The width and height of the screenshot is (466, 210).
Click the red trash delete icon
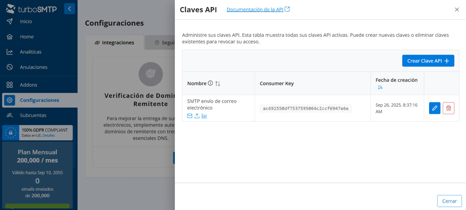click(x=448, y=108)
